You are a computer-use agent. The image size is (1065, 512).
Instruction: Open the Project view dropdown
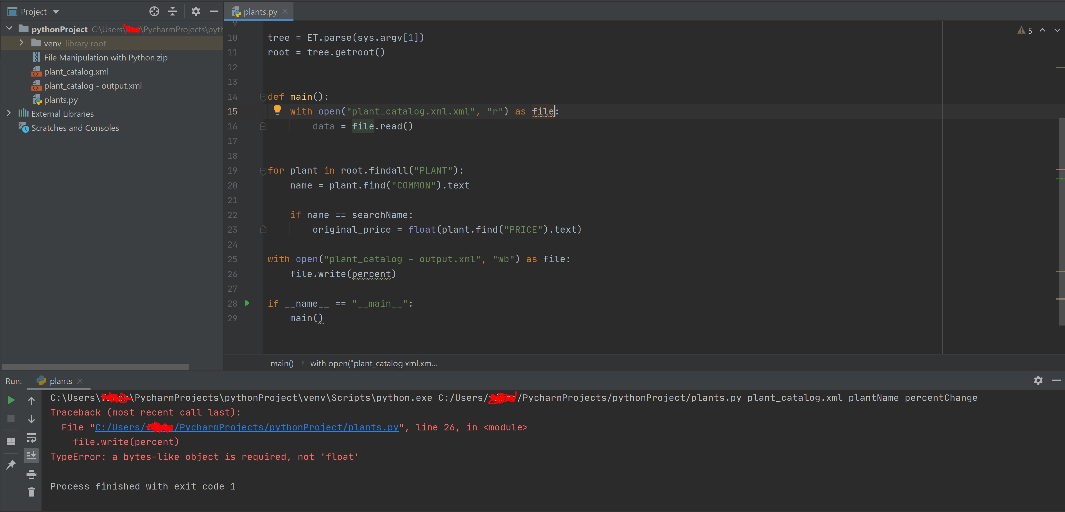pyautogui.click(x=56, y=12)
